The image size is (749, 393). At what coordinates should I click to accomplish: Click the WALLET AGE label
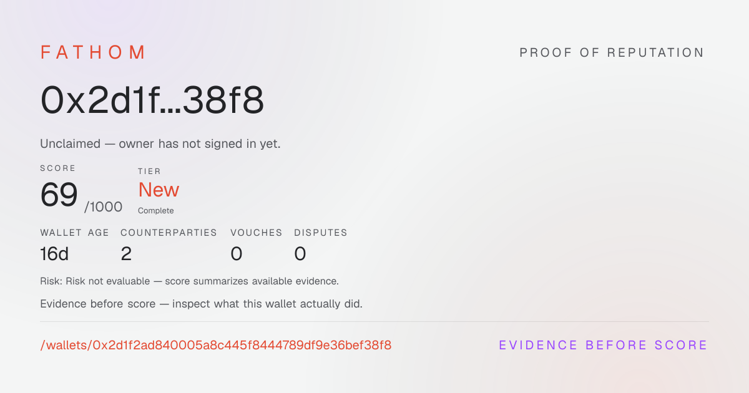(x=75, y=233)
